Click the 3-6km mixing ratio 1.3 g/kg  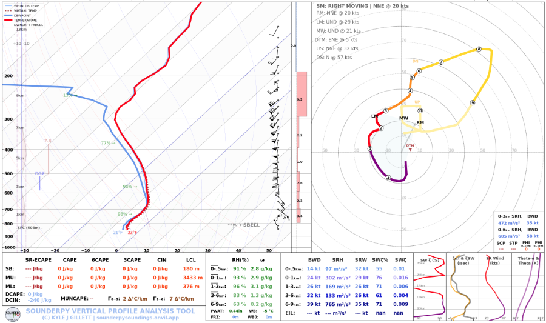click(261, 296)
